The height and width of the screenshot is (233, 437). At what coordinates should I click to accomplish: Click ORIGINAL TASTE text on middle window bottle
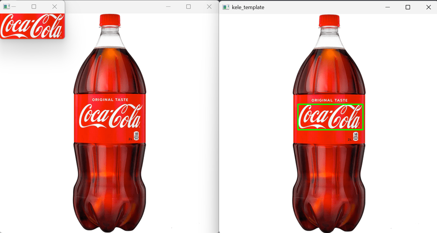tap(110, 100)
